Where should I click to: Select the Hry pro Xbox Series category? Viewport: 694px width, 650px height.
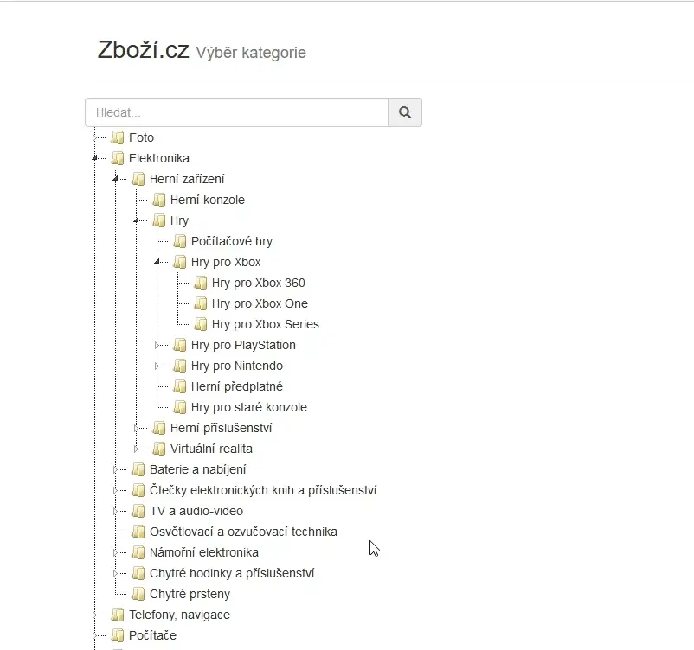265,324
